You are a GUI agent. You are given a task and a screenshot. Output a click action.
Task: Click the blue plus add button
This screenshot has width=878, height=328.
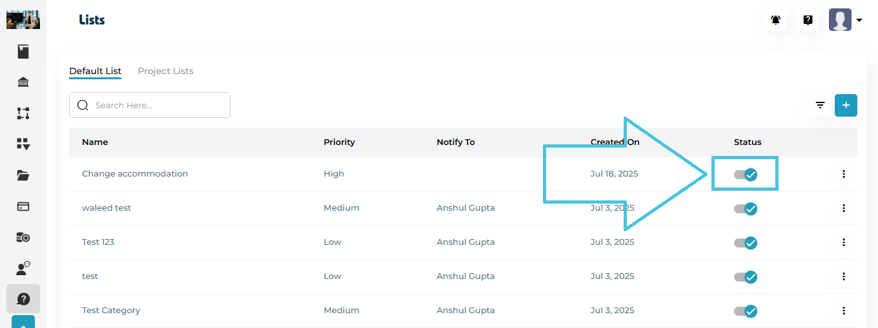coord(846,105)
